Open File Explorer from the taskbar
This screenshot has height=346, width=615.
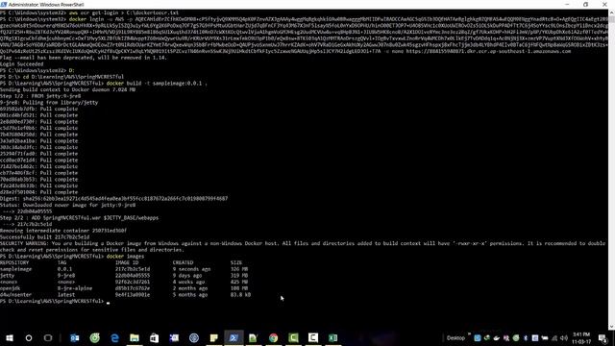tap(135, 337)
